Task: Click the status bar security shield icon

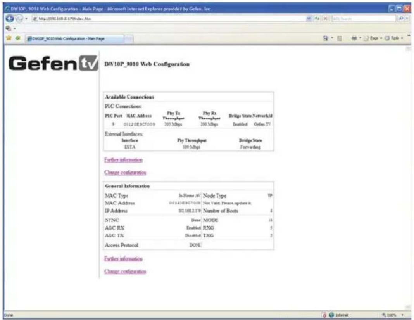Action: point(324,315)
